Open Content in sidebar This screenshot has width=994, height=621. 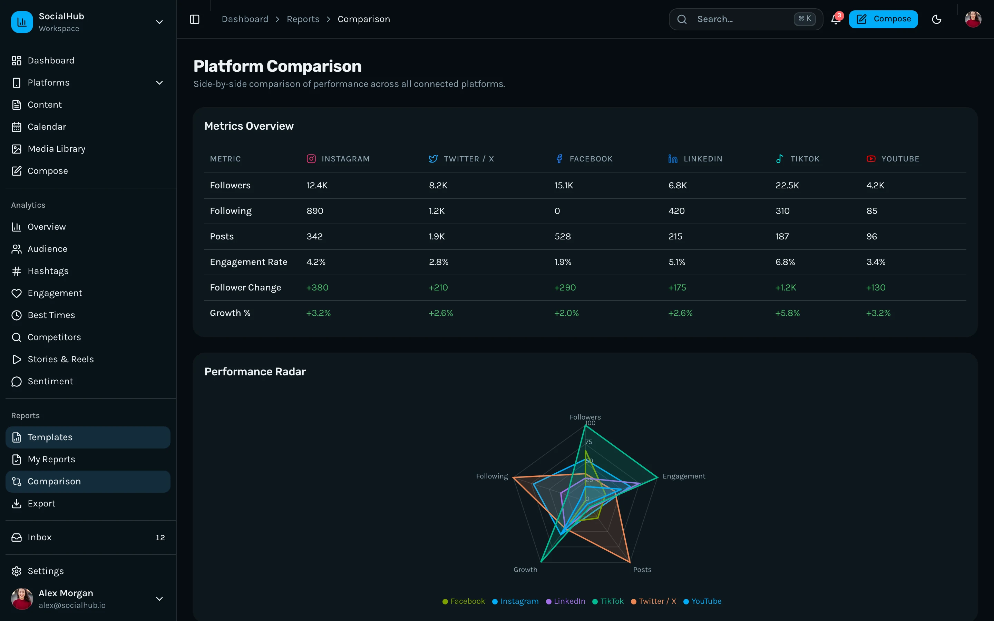coord(88,105)
